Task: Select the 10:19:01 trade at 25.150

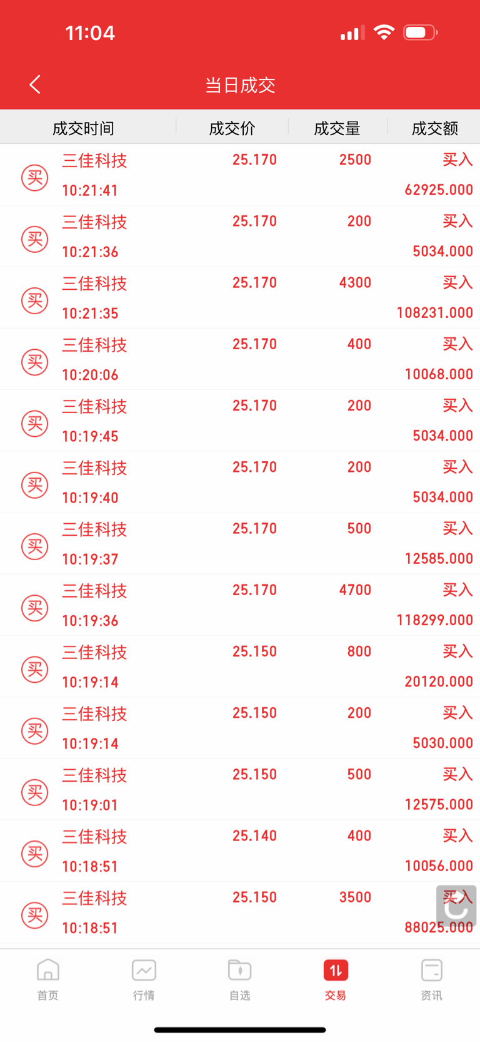Action: (250, 790)
